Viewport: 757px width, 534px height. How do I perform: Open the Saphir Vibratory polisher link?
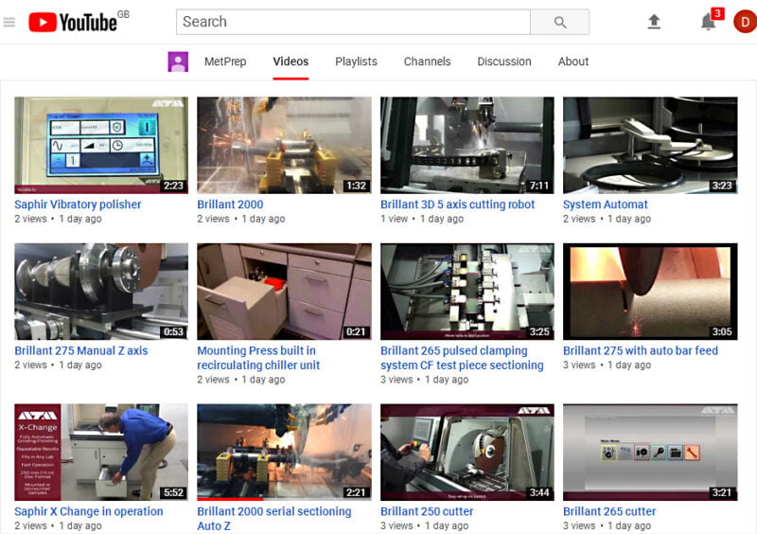tap(78, 205)
